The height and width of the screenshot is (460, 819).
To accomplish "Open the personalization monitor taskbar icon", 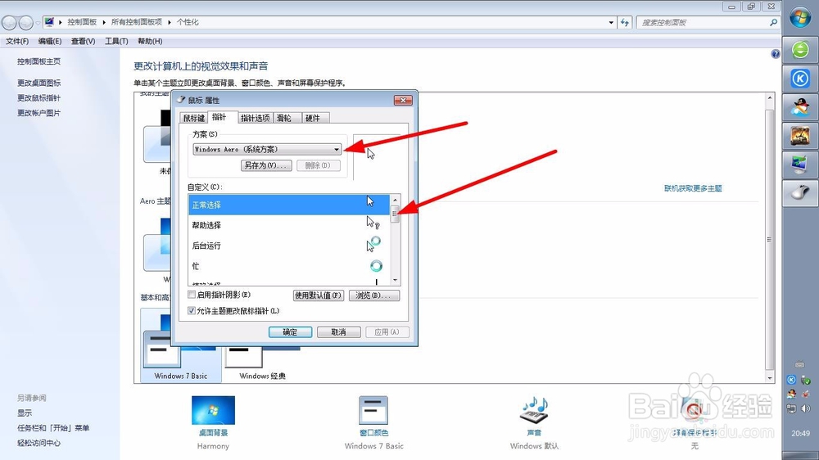I will pos(799,165).
